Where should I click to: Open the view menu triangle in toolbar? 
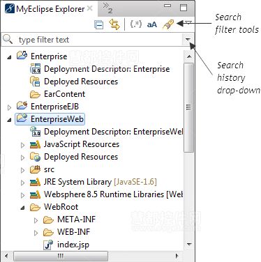tap(189, 23)
